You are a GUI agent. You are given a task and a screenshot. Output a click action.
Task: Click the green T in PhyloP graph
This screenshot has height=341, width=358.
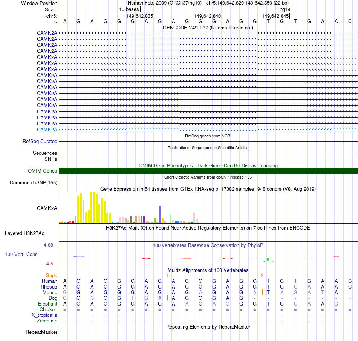click(x=268, y=259)
